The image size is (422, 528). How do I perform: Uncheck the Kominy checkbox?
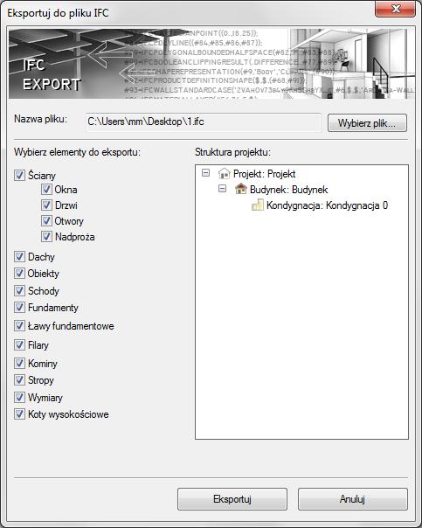pyautogui.click(x=19, y=363)
